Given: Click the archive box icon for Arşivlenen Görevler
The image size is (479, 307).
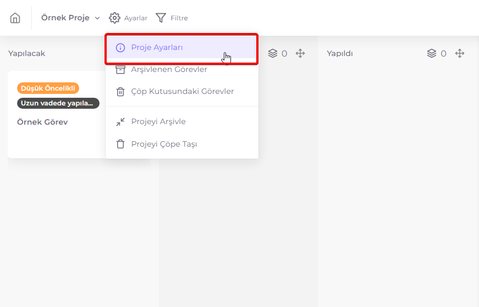Looking at the screenshot, I should tap(120, 70).
